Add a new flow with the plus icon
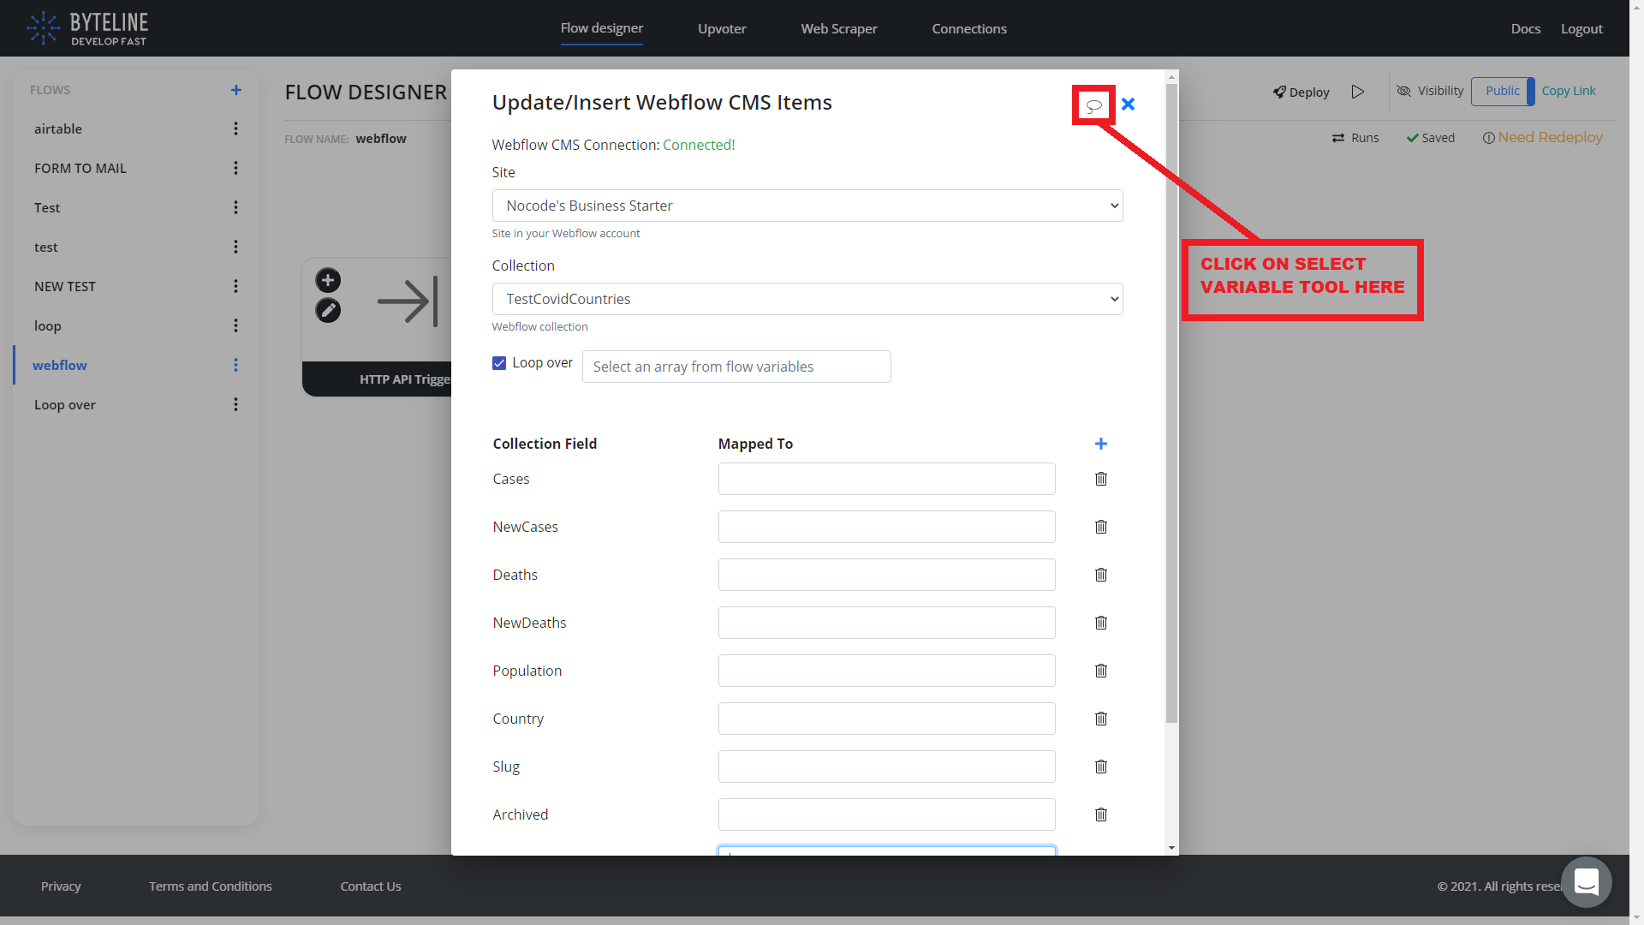The image size is (1644, 925). coord(236,90)
